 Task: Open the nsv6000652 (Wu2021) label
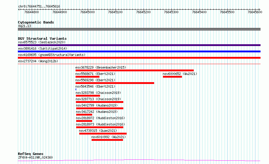180,74
